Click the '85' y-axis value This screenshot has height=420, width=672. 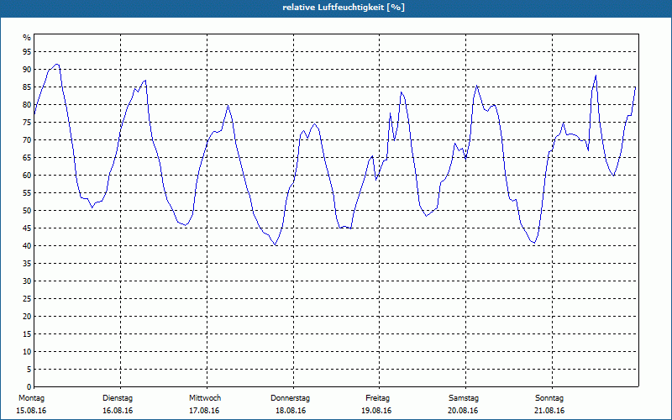click(27, 87)
